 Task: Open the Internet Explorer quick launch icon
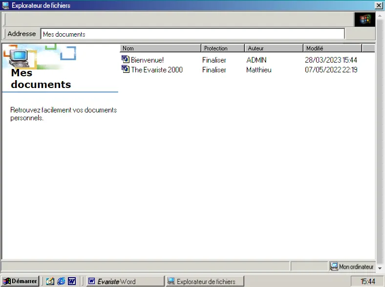coord(61,281)
